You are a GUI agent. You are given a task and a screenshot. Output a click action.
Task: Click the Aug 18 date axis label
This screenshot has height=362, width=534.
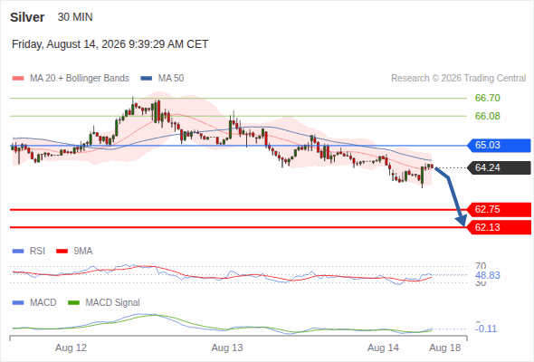pos(445,348)
